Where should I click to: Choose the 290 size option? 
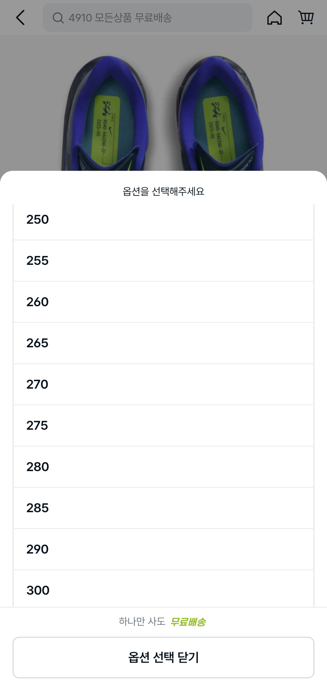(163, 549)
